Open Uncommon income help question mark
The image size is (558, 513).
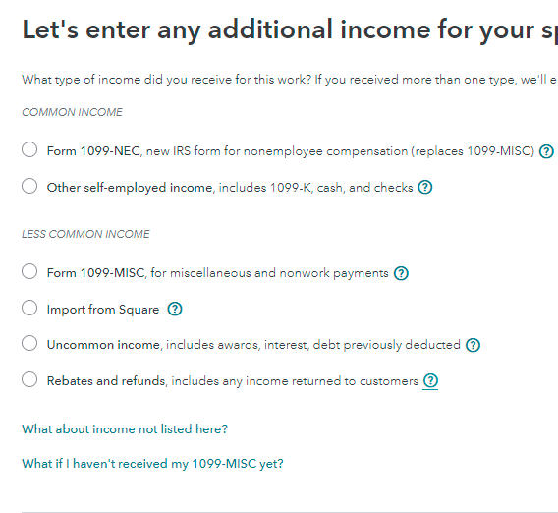coord(473,345)
